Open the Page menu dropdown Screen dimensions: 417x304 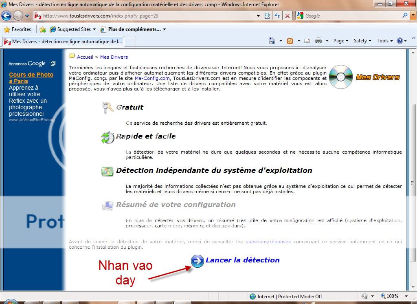pos(341,41)
